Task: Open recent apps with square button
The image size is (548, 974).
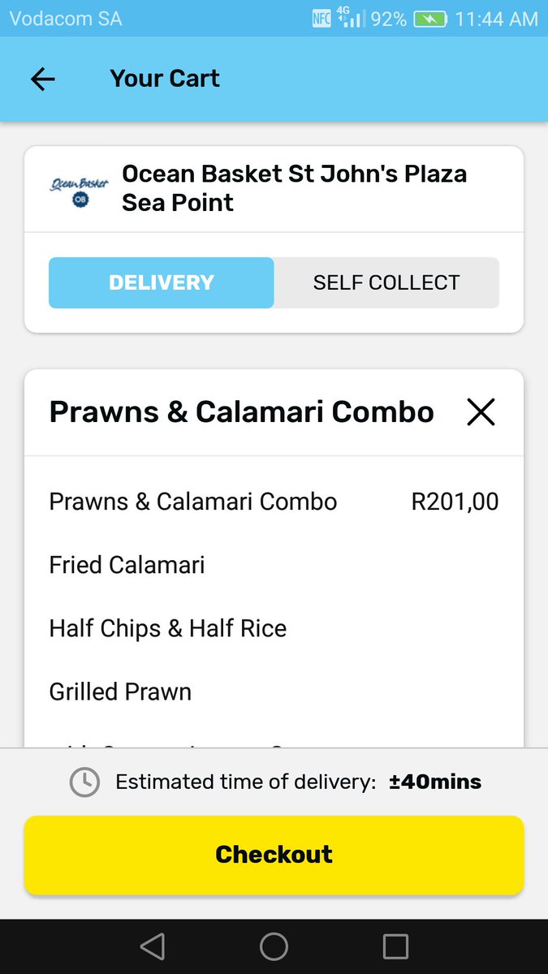Action: (395, 946)
